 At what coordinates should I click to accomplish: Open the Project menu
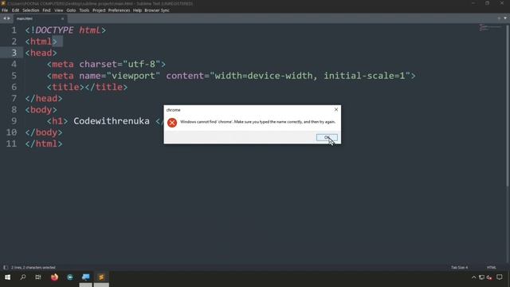click(x=99, y=10)
